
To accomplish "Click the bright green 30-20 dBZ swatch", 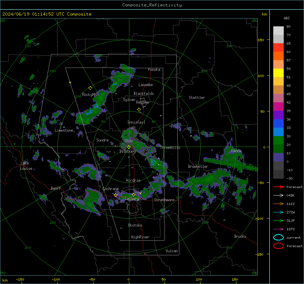I will point(278,140).
